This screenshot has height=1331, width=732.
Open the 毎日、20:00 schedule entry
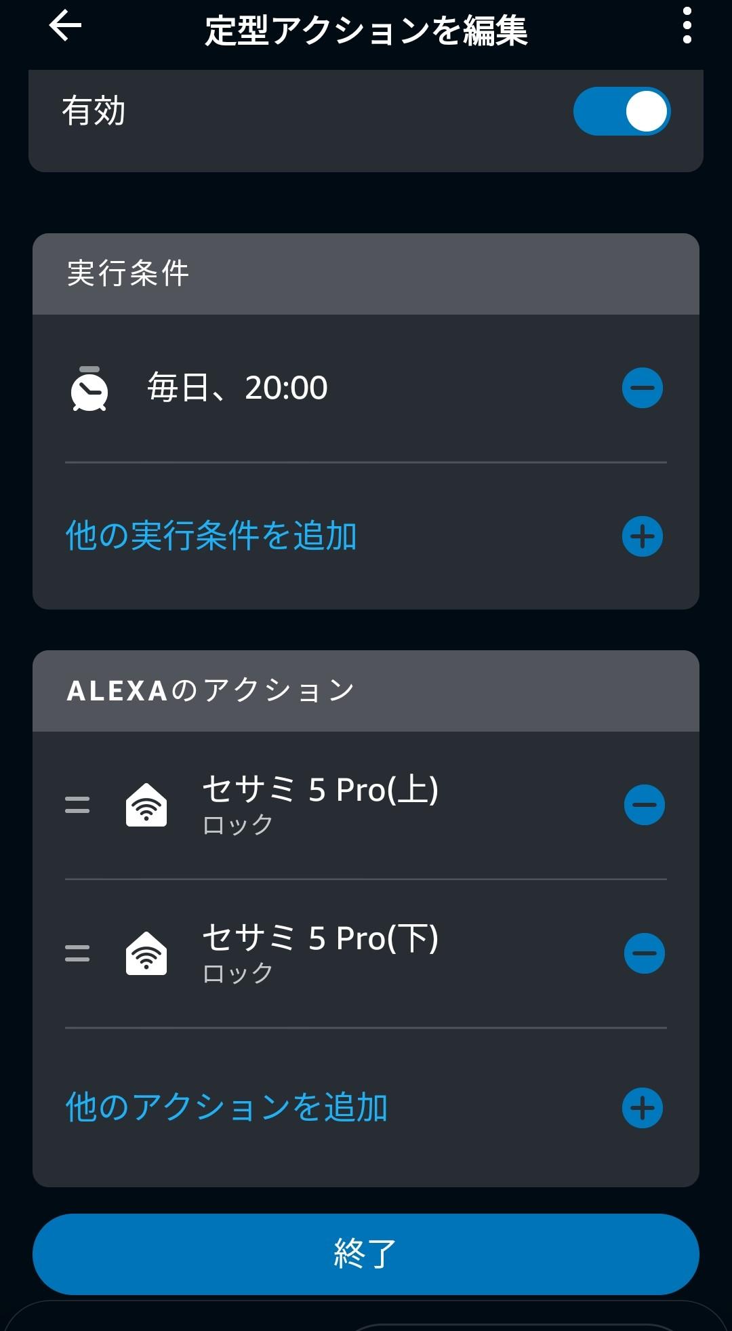pos(237,388)
